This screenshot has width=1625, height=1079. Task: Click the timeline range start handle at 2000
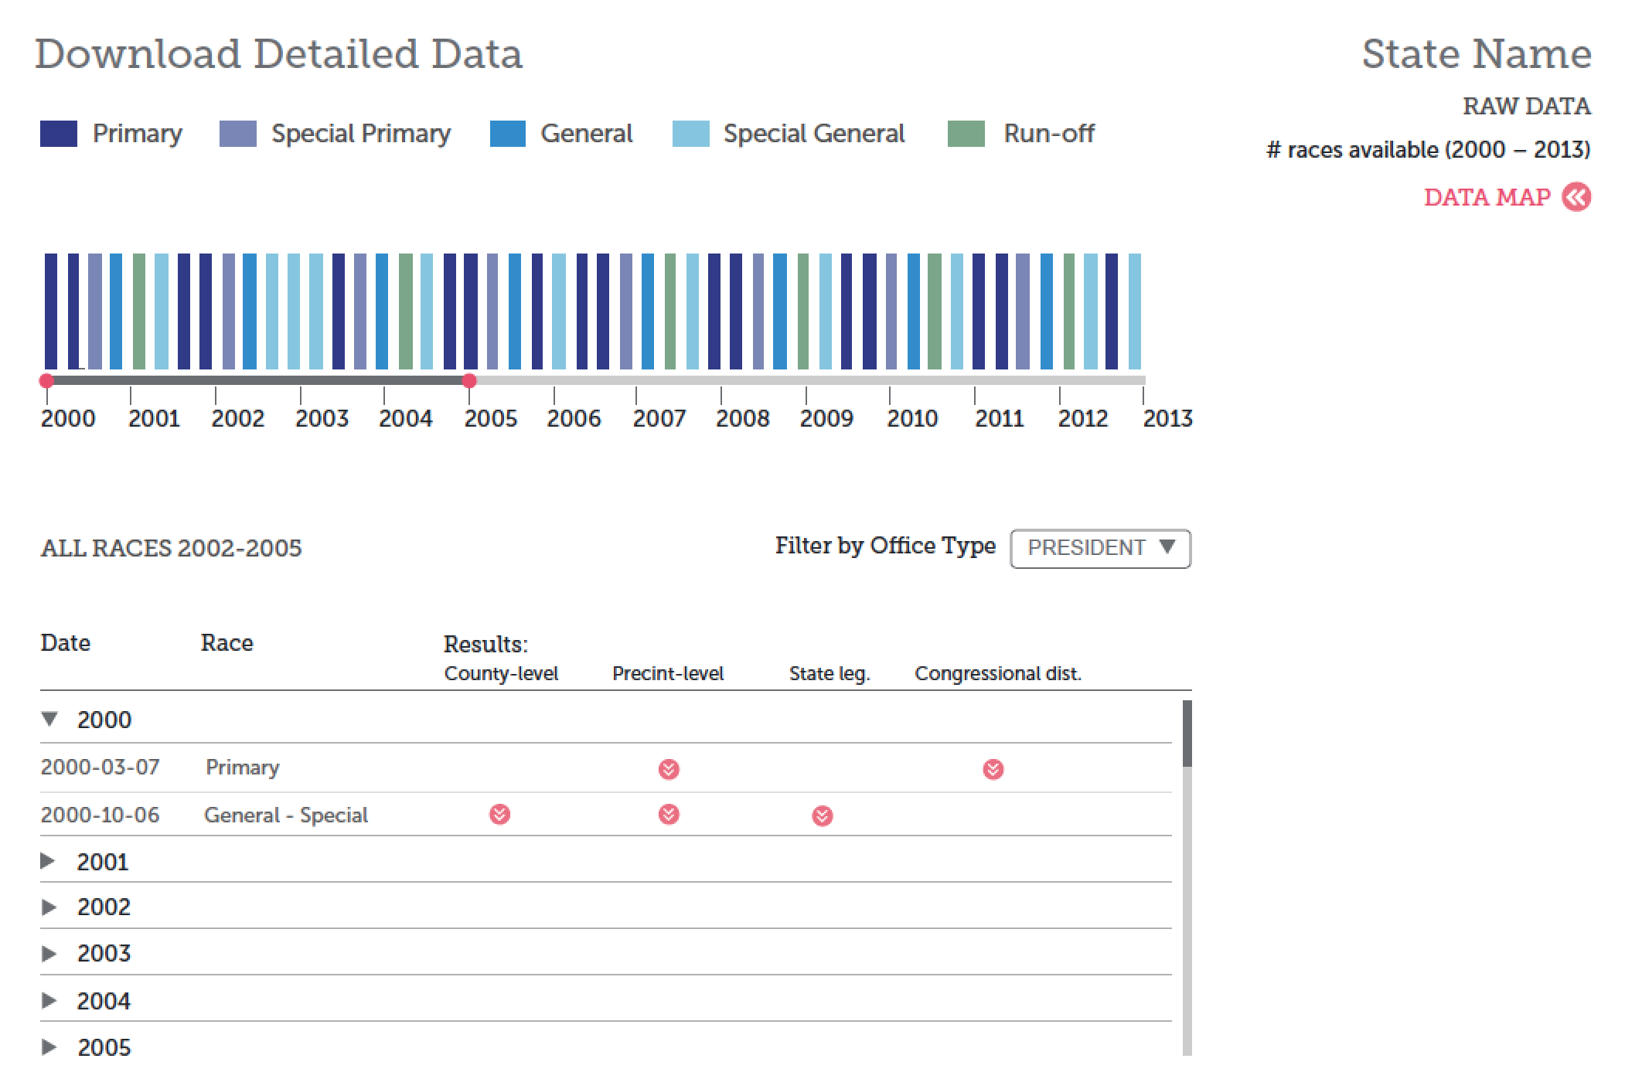click(46, 380)
